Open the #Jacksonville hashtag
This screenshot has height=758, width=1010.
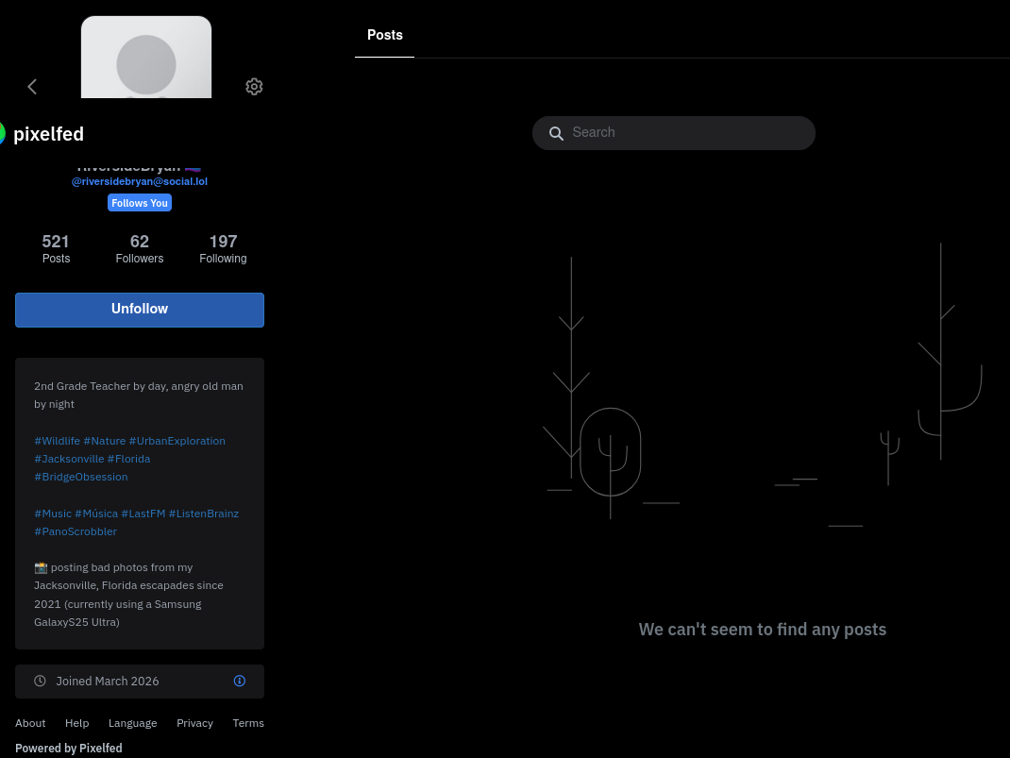69,459
